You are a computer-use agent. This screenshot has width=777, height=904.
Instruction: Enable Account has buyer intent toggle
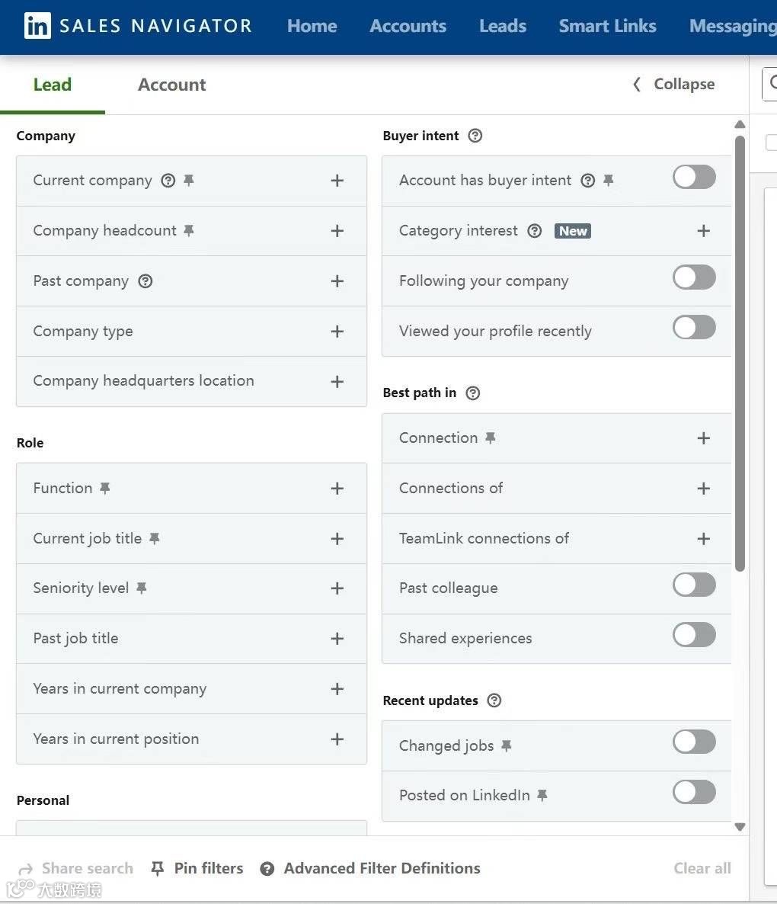click(x=694, y=177)
